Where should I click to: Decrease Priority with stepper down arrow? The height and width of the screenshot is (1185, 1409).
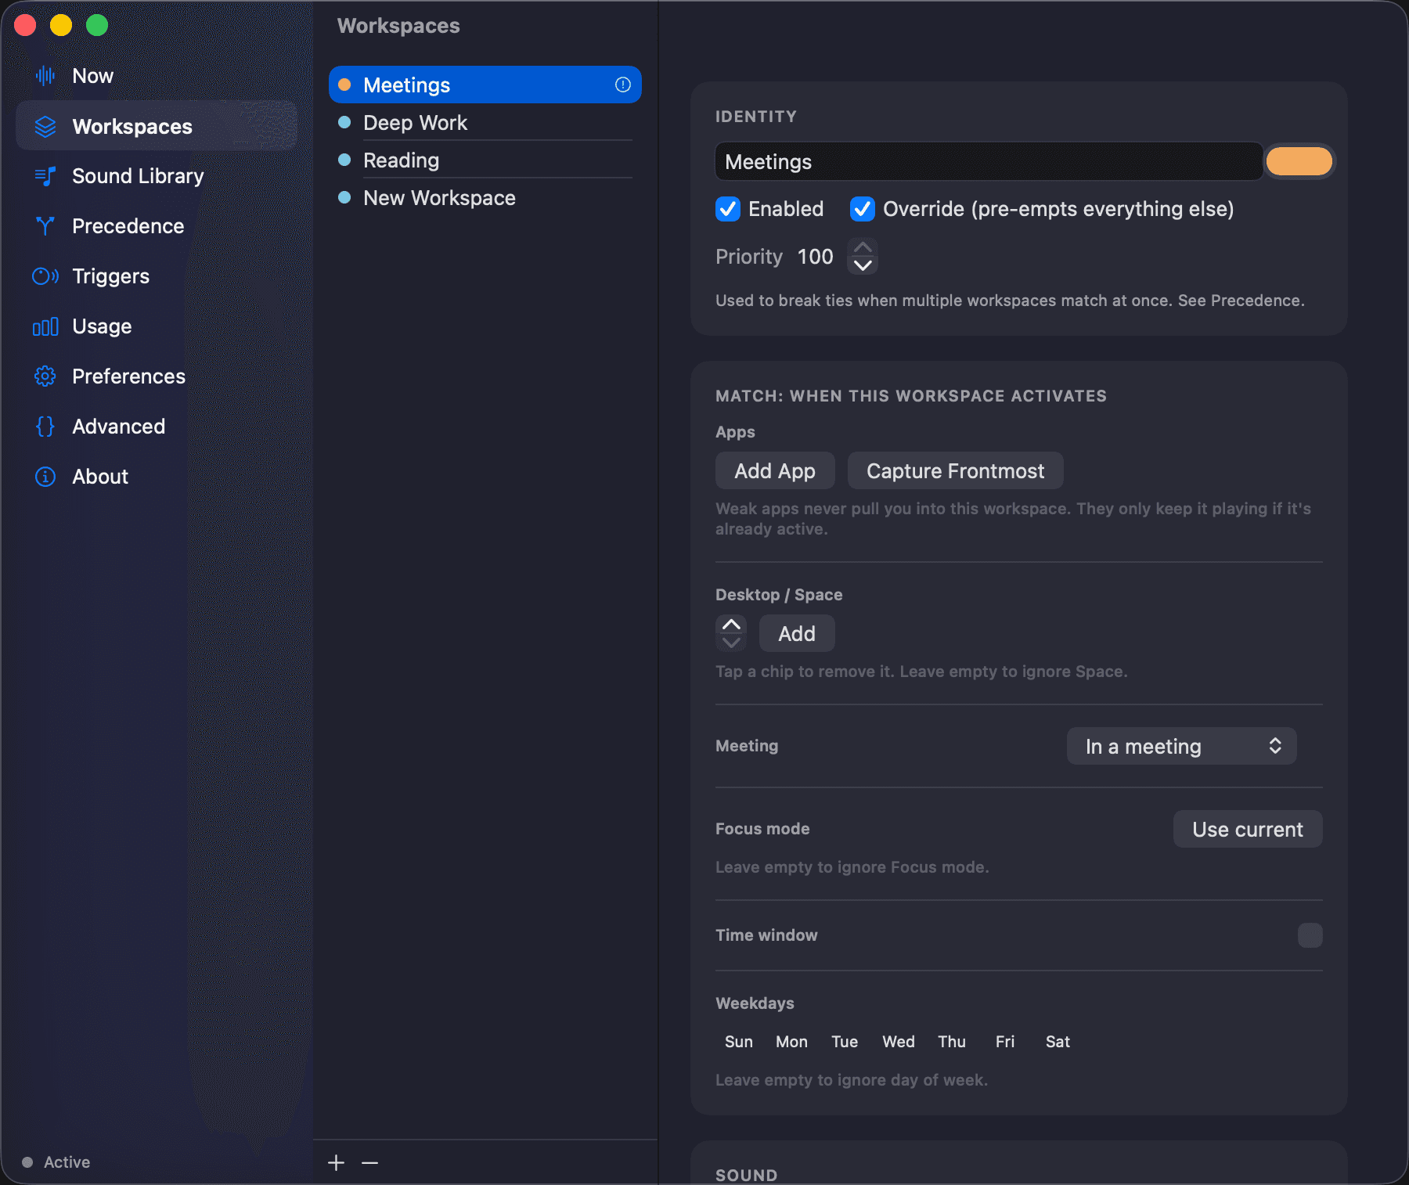pos(863,265)
